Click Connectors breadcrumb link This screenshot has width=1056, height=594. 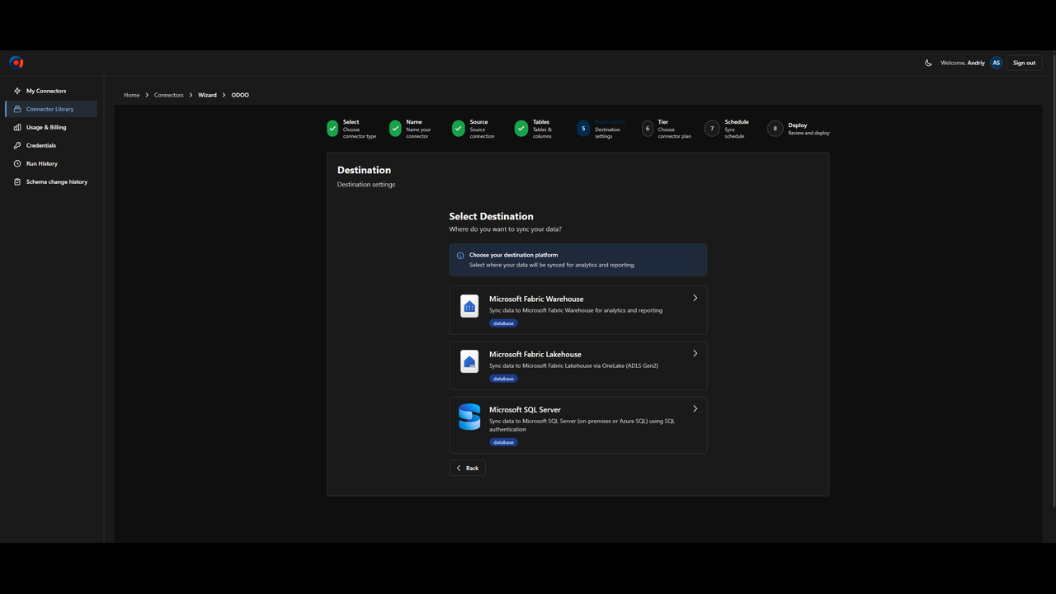click(x=169, y=95)
